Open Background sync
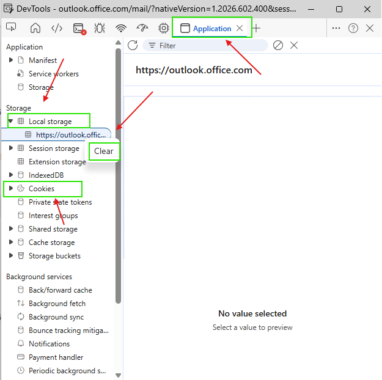382x380 pixels. tap(56, 317)
